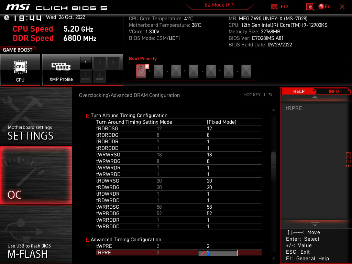Select the tWRRDDD row
The image size is (352, 264).
pos(179,226)
